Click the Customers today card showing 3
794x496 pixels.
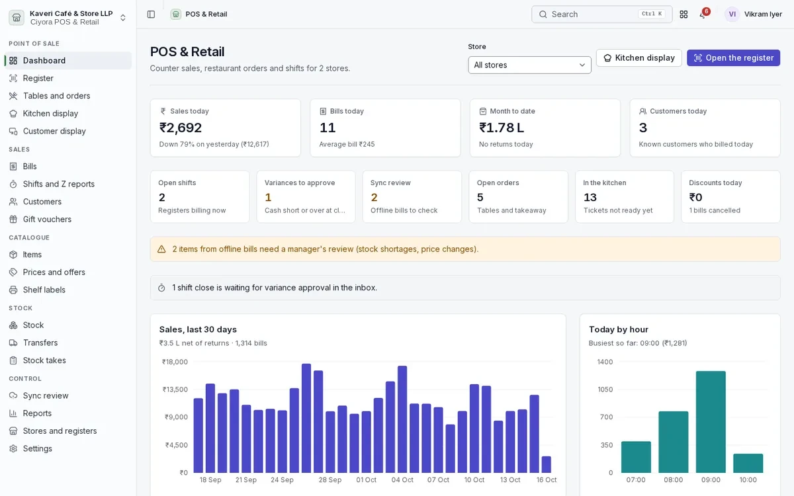click(x=705, y=128)
